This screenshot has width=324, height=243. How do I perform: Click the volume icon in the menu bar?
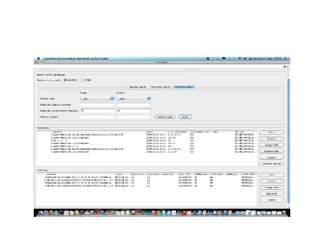245,58
